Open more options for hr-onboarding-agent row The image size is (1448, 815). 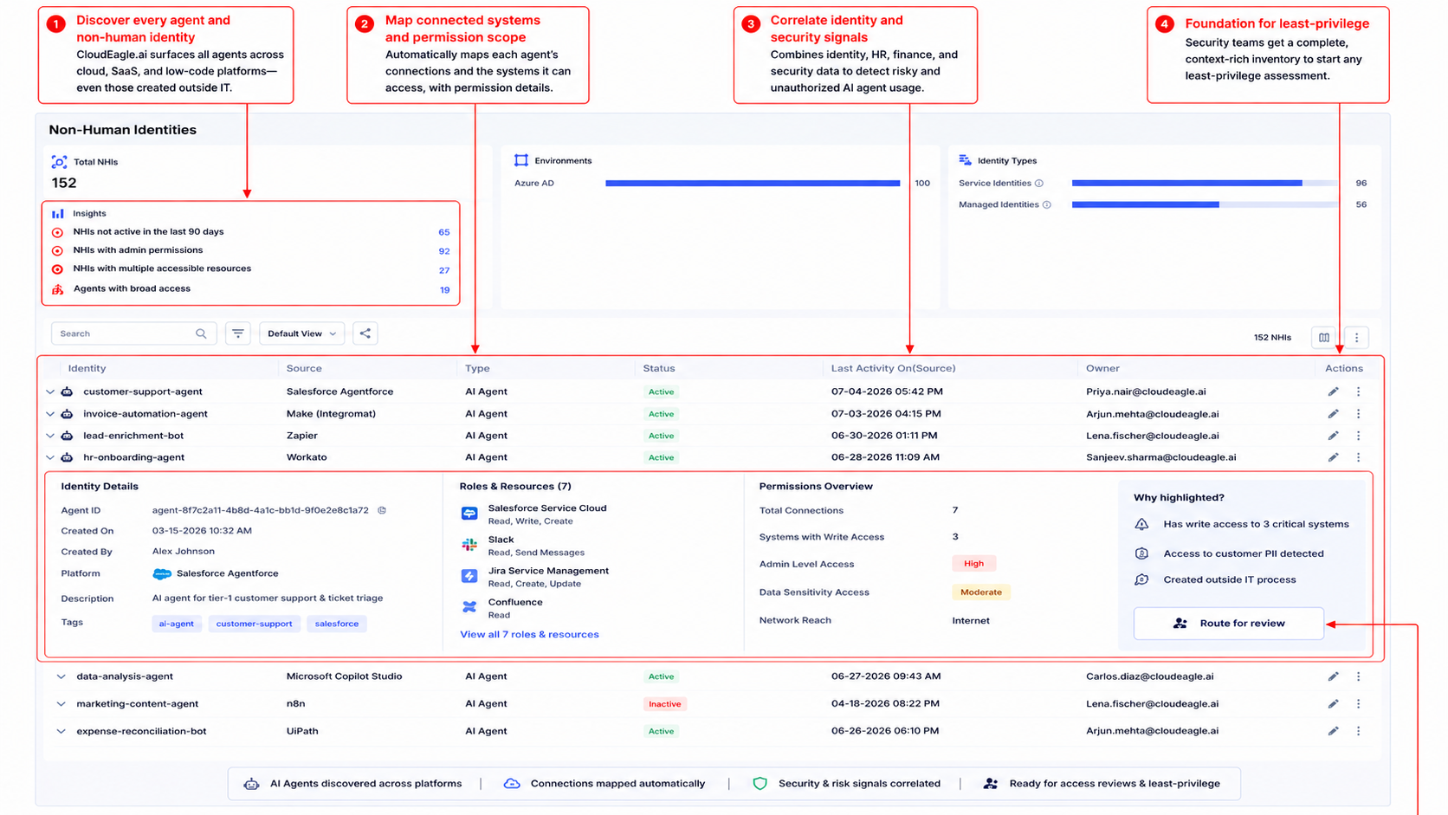click(x=1358, y=457)
